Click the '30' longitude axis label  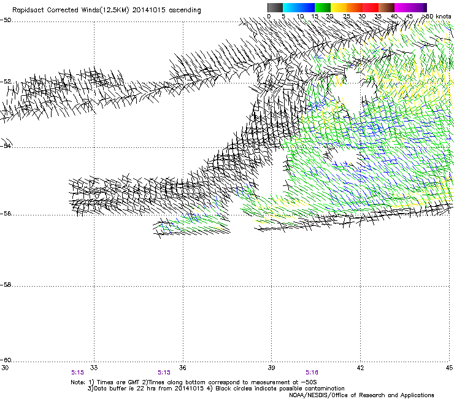(5, 368)
